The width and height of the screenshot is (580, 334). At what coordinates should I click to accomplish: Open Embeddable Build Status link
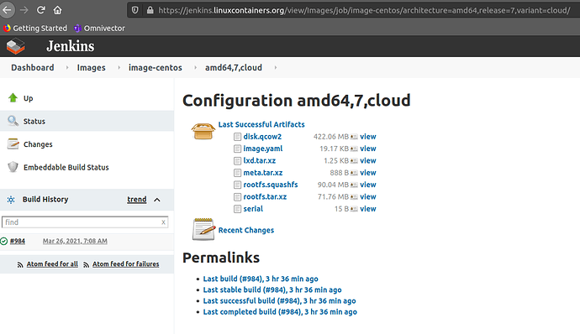tap(66, 167)
